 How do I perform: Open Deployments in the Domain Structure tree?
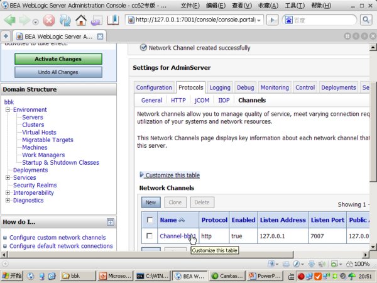(x=31, y=170)
